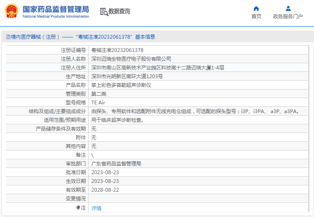Click the lightbulb icon beside 注
The height and width of the screenshot is (217, 314).
78,208
